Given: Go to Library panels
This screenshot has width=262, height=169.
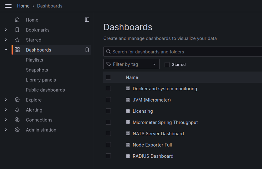Looking at the screenshot, I should point(41,80).
